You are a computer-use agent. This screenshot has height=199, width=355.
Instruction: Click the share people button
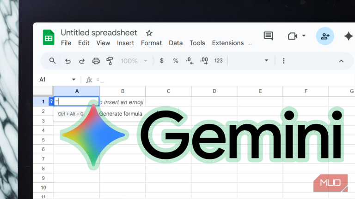coord(324,36)
